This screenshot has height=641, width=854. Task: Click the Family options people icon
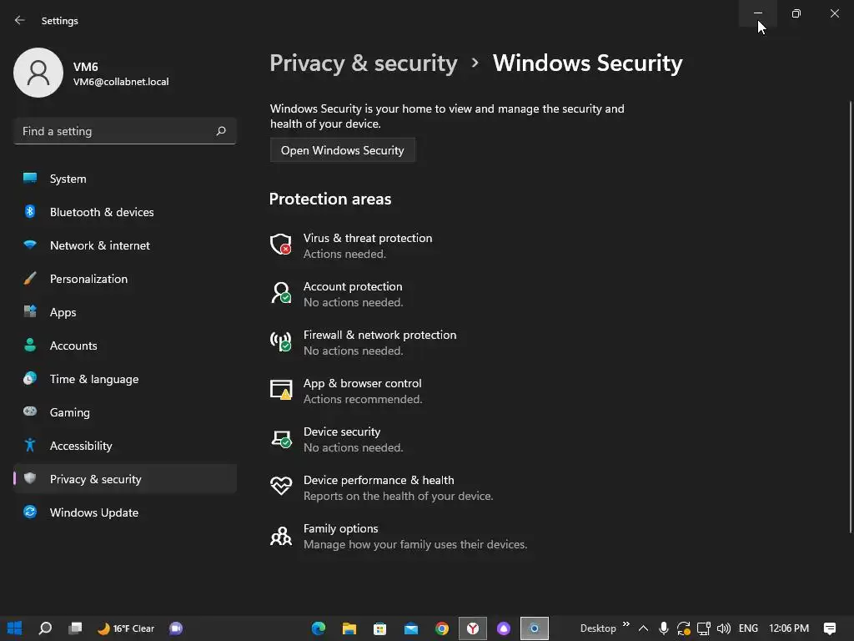click(281, 536)
